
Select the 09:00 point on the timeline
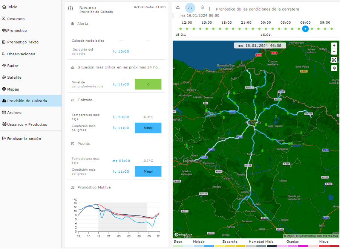pos(325,29)
